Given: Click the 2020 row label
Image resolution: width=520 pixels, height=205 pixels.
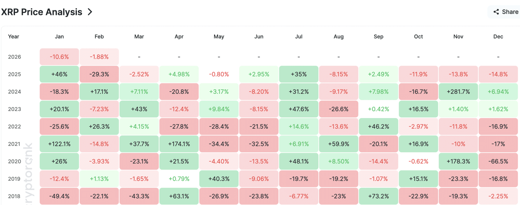Looking at the screenshot, I should [15, 161].
